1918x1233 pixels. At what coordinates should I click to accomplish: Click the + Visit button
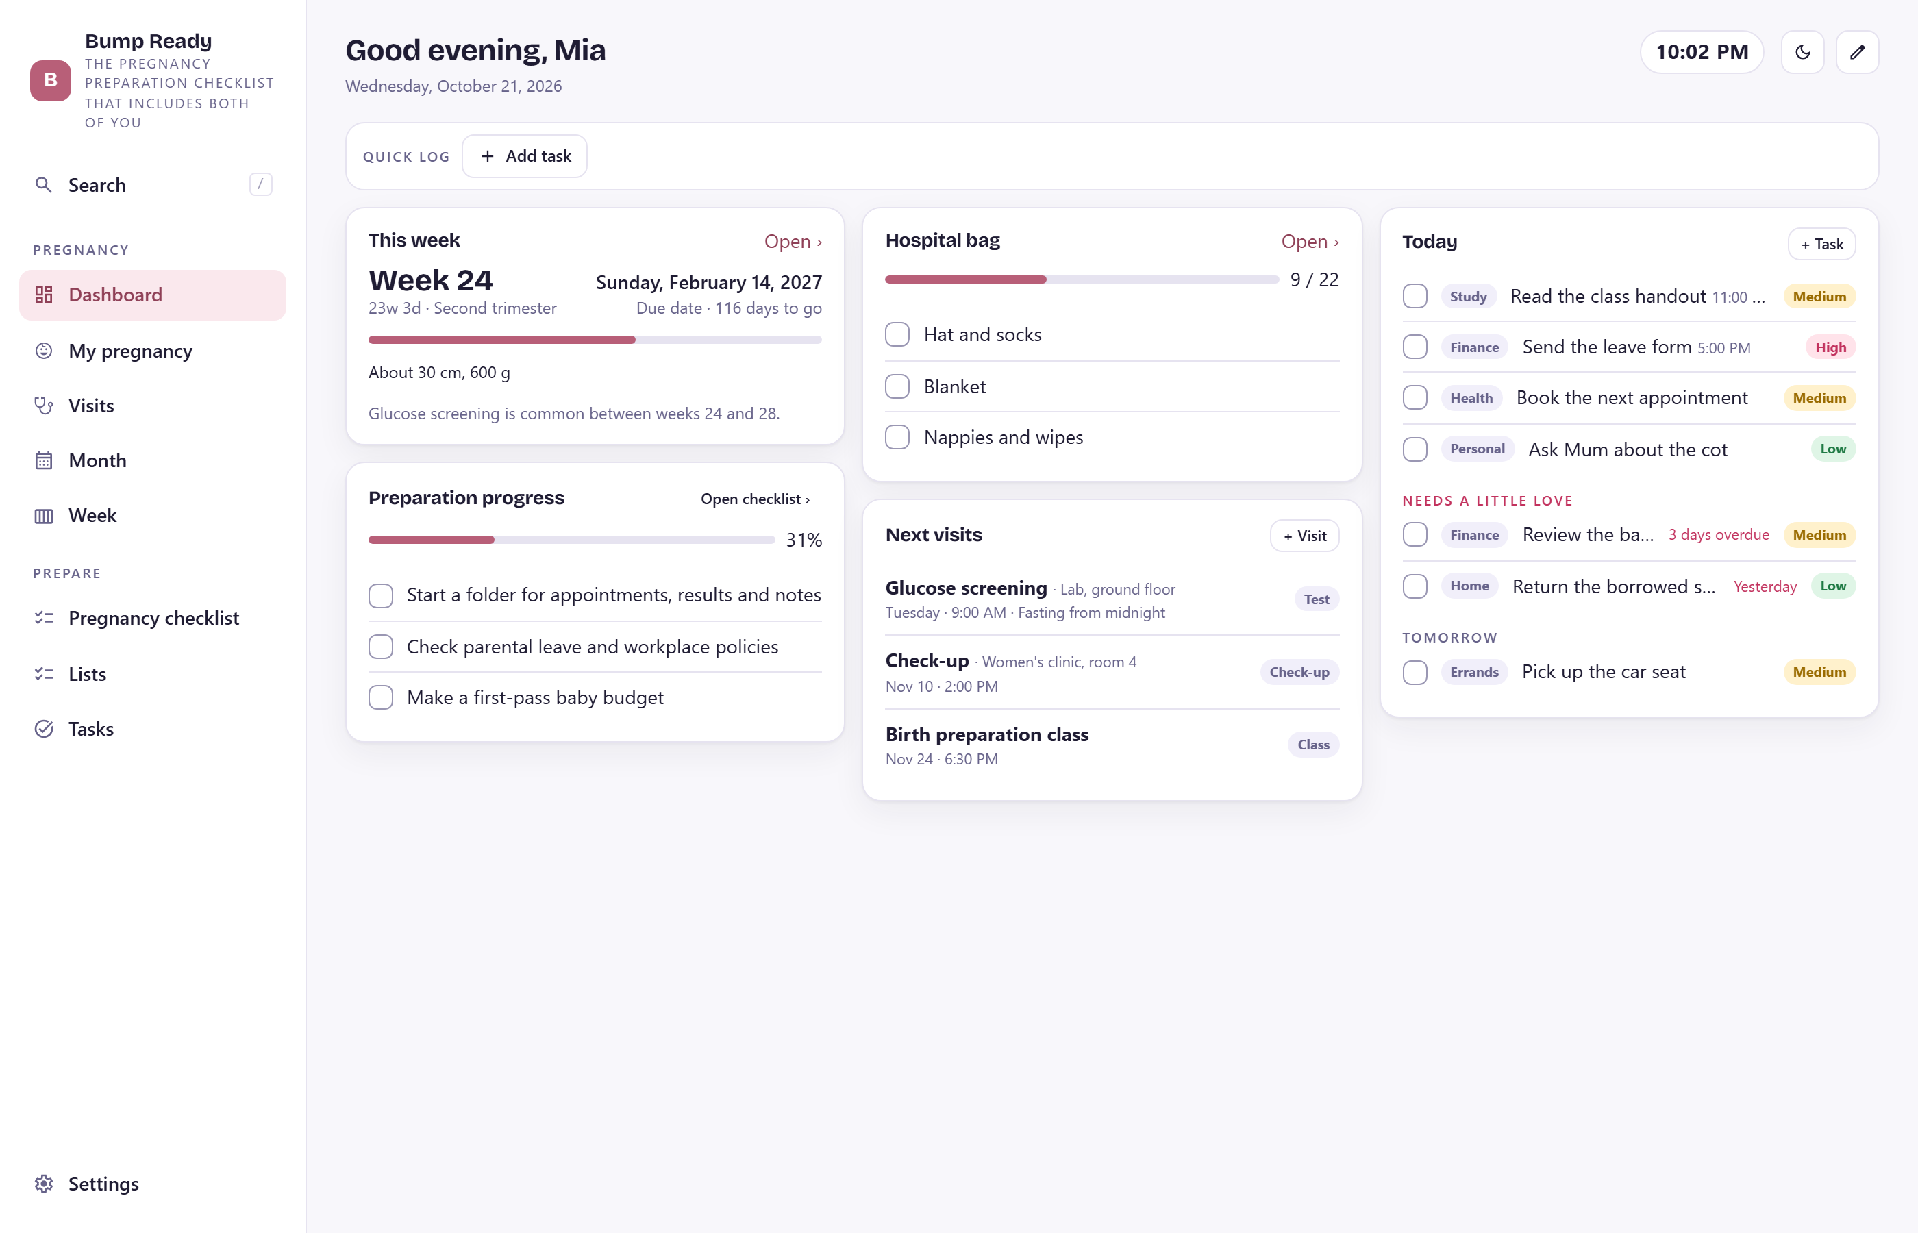click(x=1305, y=536)
